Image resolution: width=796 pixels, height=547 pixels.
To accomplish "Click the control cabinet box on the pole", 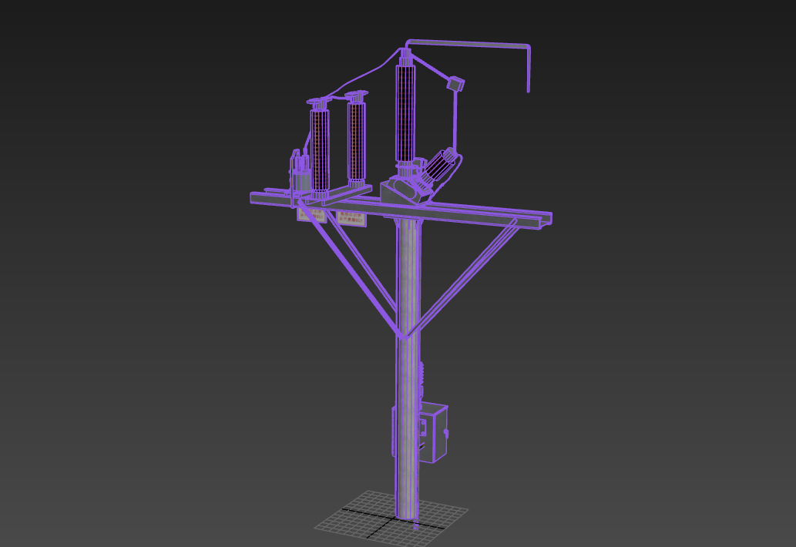I will (432, 433).
